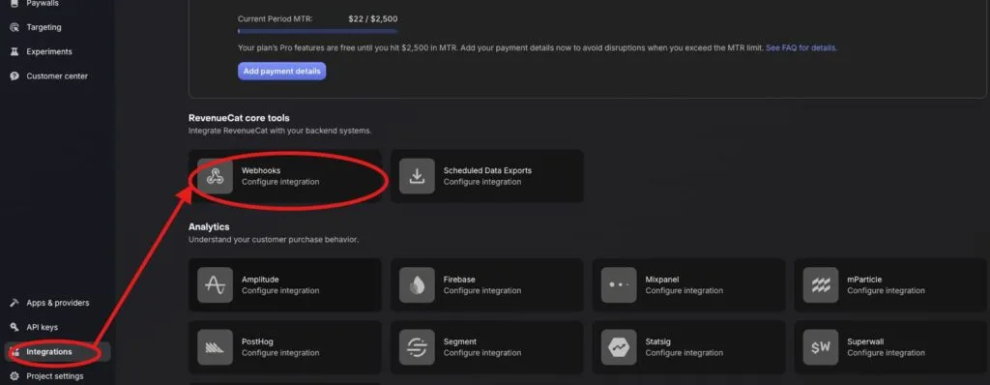The width and height of the screenshot is (990, 385).
Task: Click the Segment logo icon
Action: pos(417,347)
